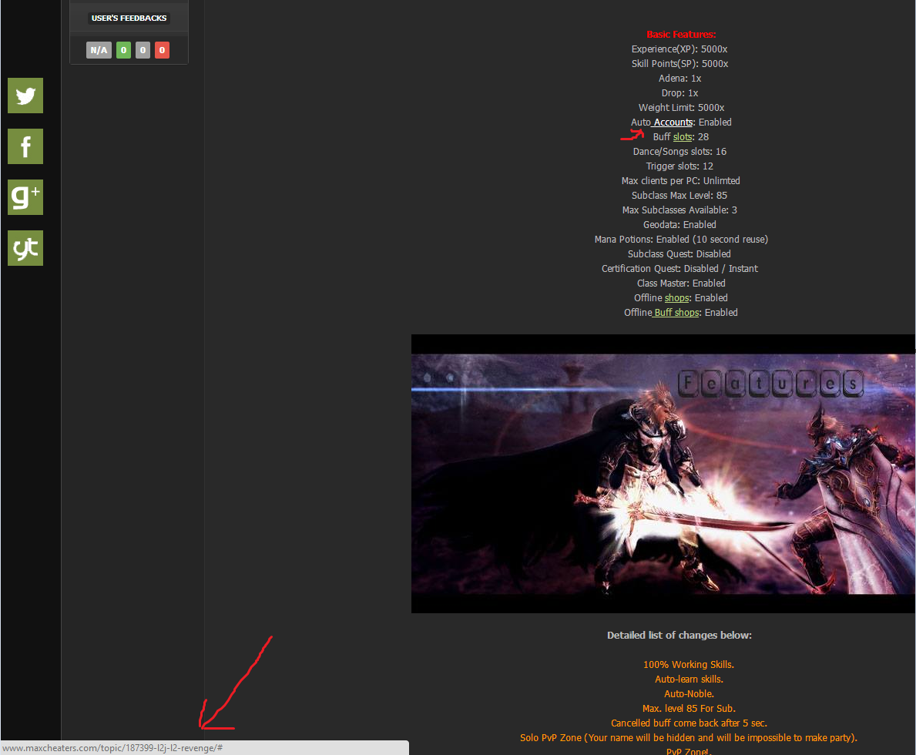This screenshot has width=916, height=755.
Task: Select the Trigger slots: 12 line
Action: pyautogui.click(x=679, y=166)
